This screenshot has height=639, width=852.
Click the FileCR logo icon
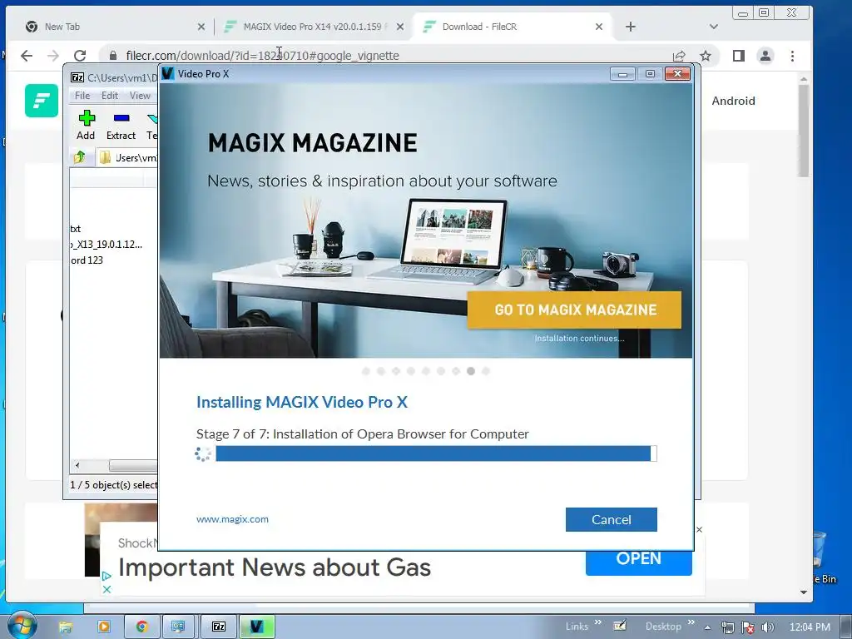42,101
